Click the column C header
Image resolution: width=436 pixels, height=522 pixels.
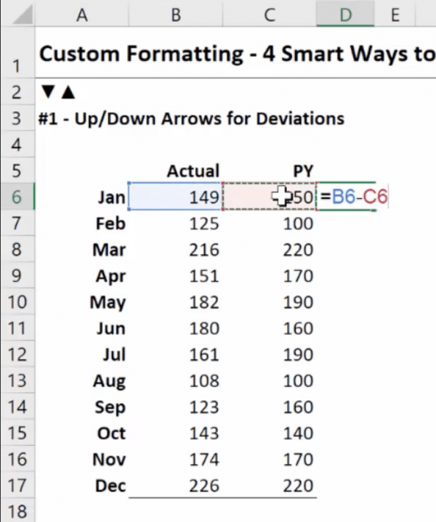269,15
